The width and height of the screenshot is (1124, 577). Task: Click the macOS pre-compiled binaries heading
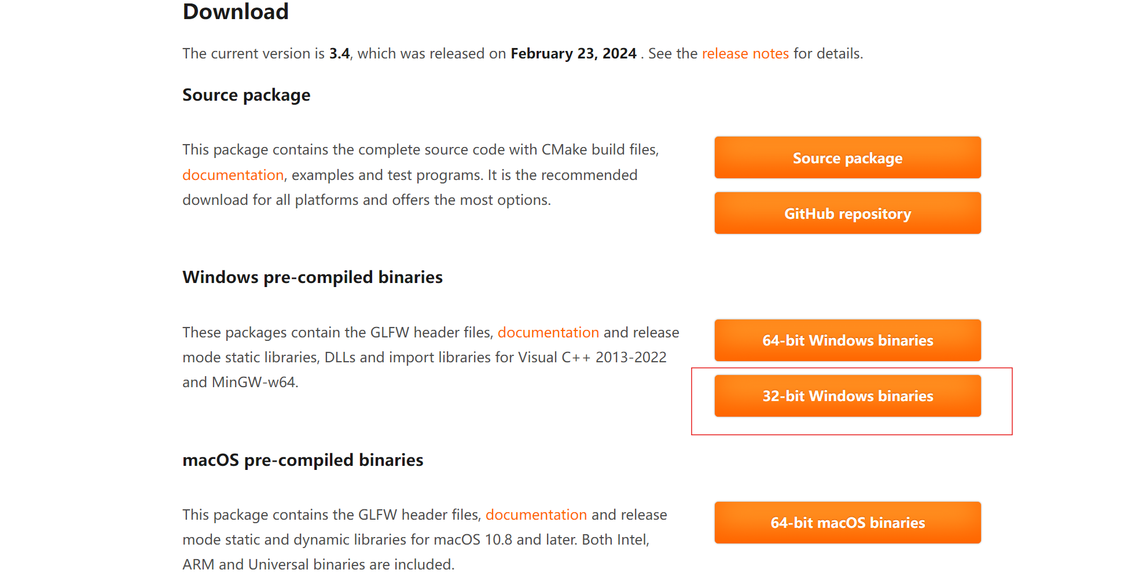303,460
